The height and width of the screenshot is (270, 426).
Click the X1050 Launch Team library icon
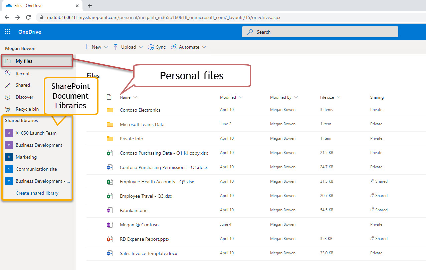click(x=9, y=133)
